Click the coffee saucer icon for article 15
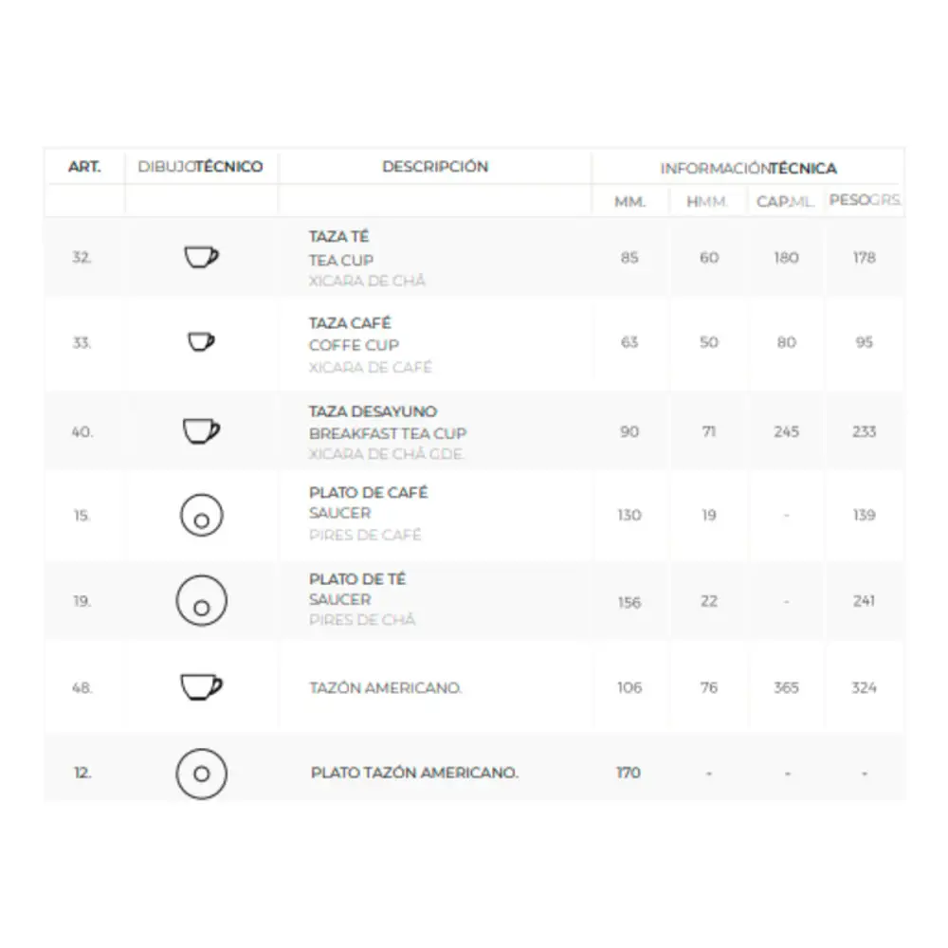 201,517
